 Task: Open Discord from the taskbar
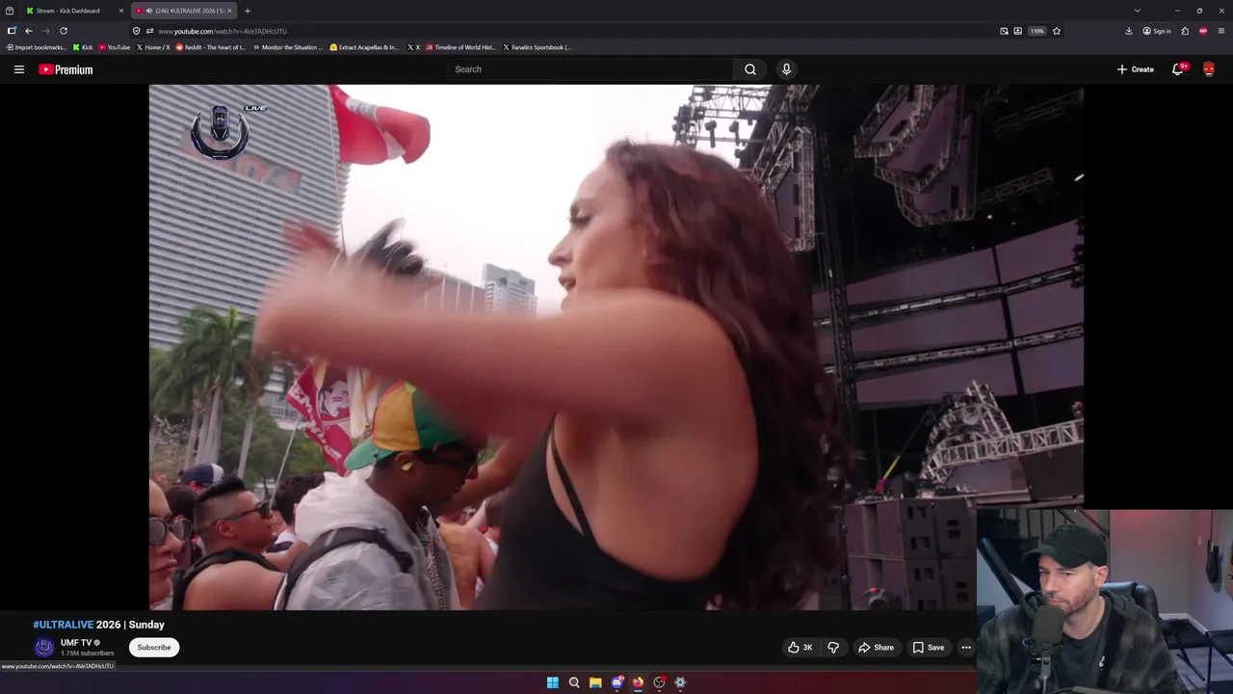tap(616, 682)
